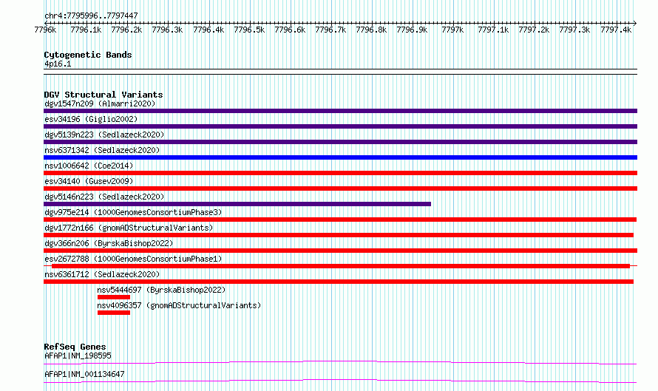Screen dimensions: 658x391
Task: Click the purple bar for dgv1547n209
Action: pos(340,111)
